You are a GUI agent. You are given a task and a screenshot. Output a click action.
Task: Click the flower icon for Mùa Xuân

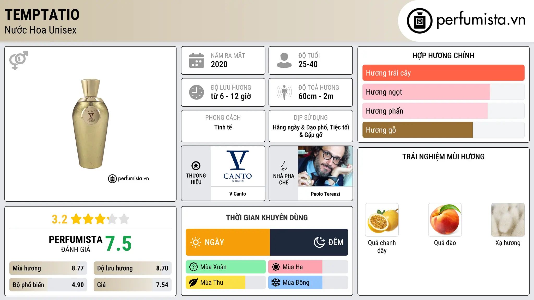[x=193, y=267]
